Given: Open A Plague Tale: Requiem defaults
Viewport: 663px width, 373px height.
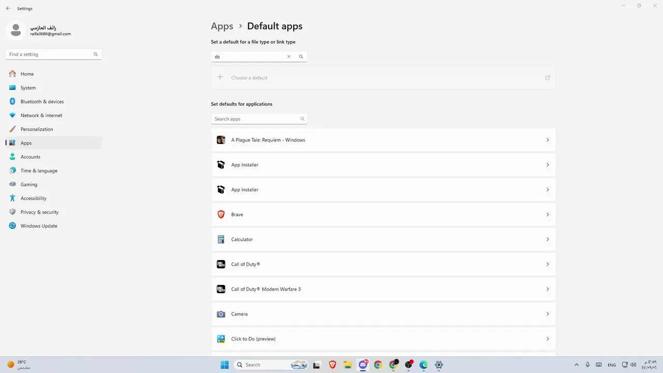Looking at the screenshot, I should click(x=383, y=140).
